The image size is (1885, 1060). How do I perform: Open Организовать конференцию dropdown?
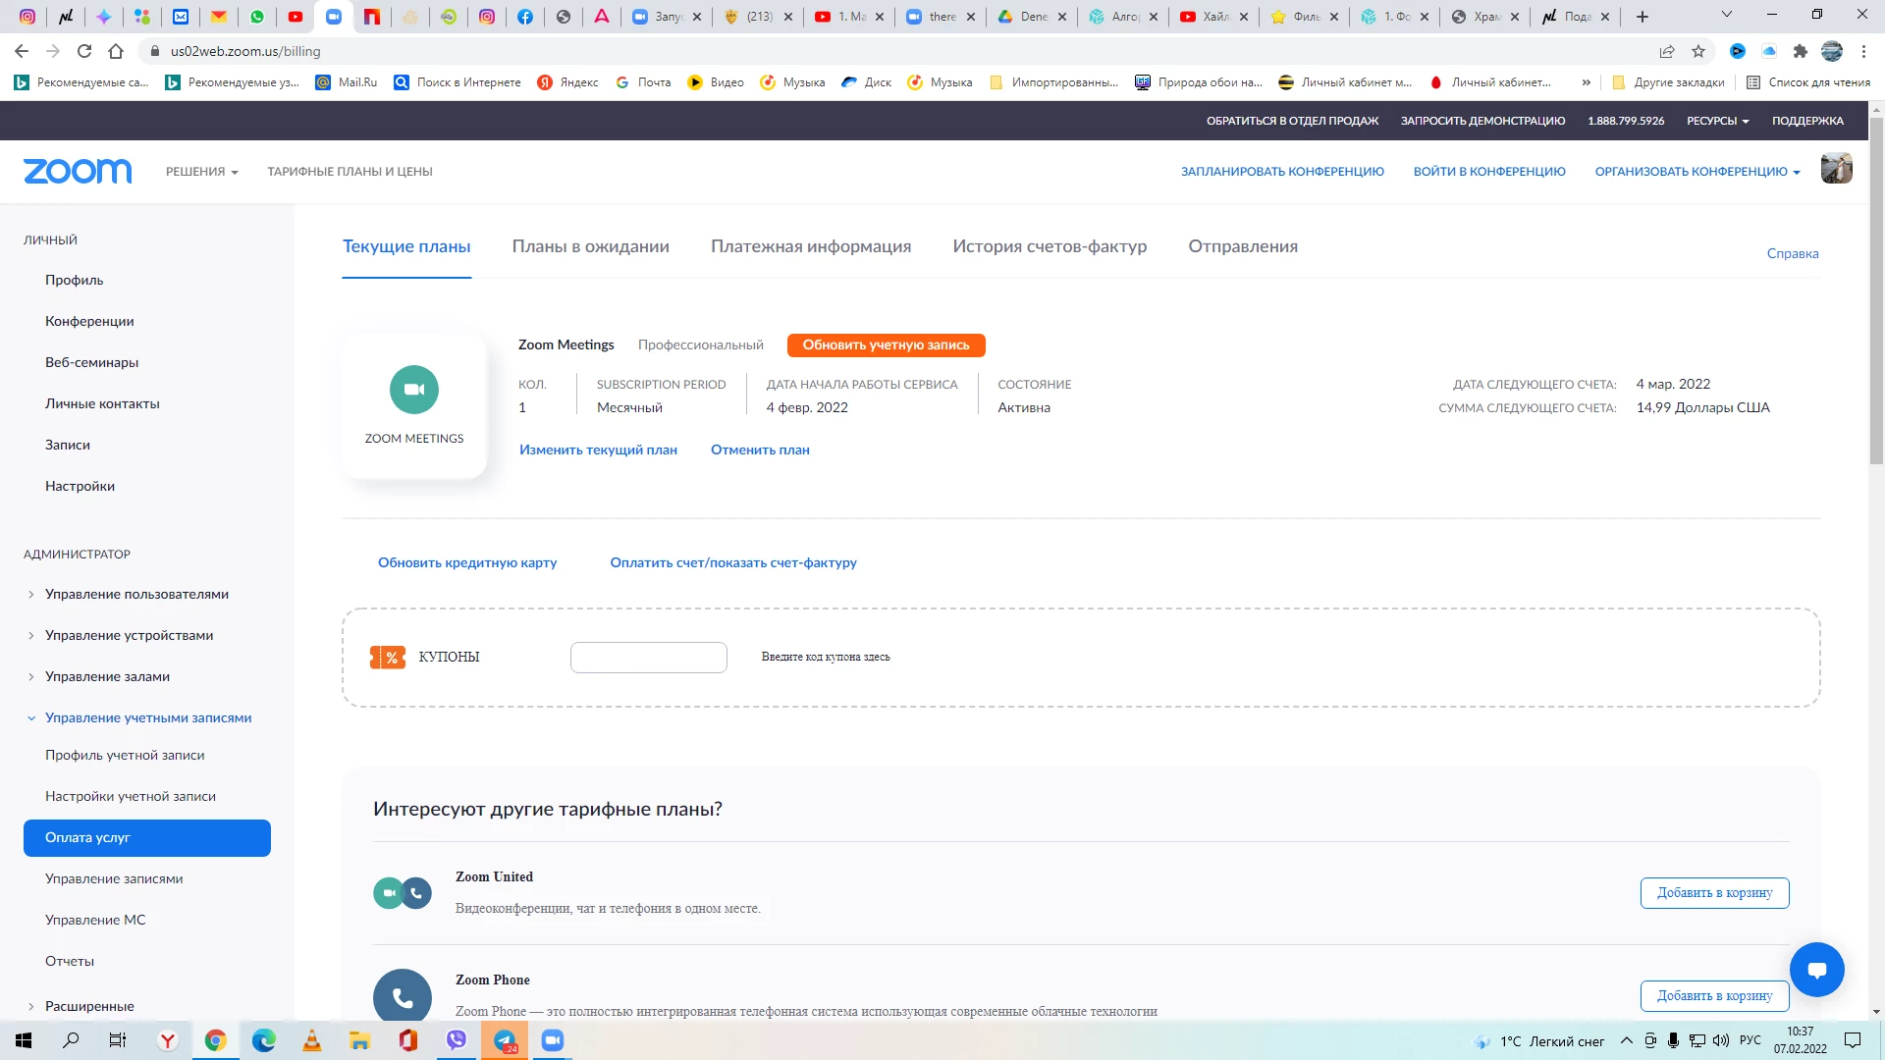click(1696, 172)
